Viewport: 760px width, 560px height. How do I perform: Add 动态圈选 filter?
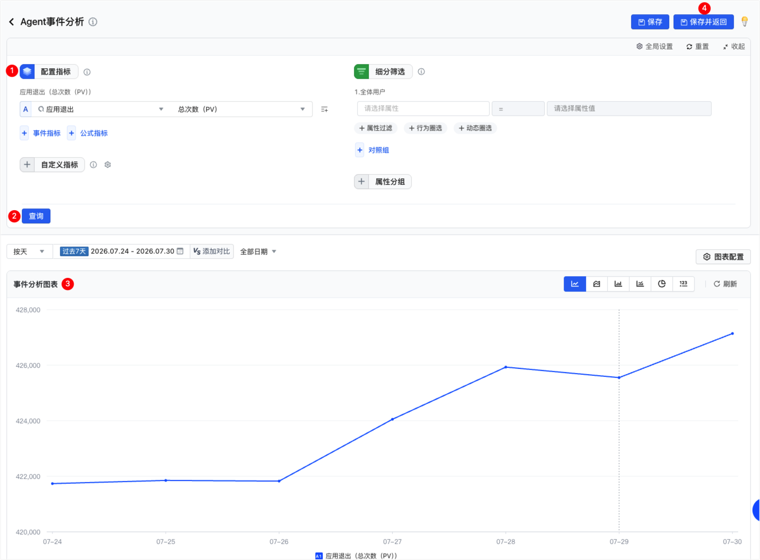click(475, 128)
